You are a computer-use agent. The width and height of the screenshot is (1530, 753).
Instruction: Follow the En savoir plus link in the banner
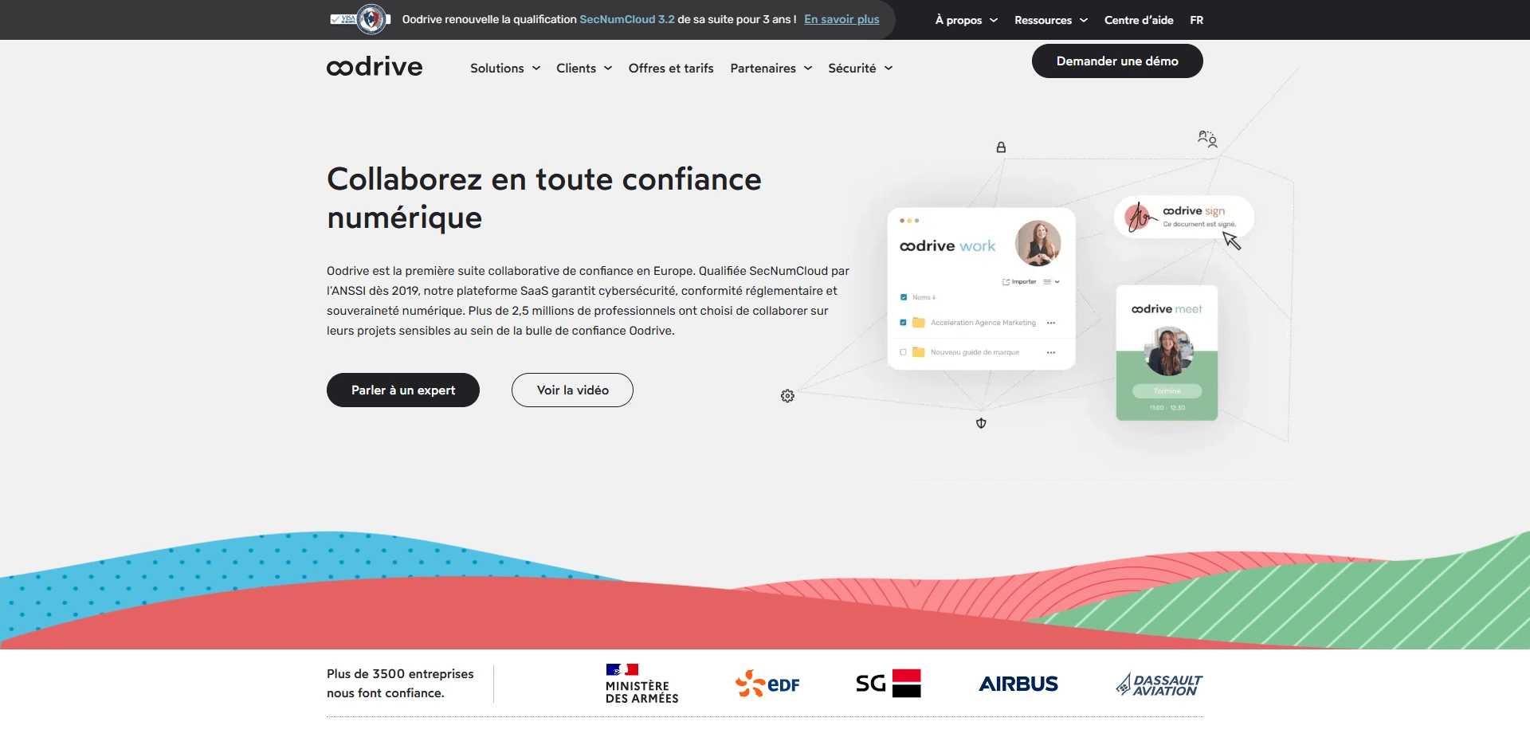pos(841,19)
